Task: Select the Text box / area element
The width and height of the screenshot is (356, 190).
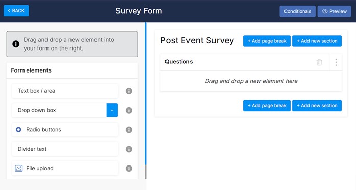Action: pyautogui.click(x=65, y=91)
